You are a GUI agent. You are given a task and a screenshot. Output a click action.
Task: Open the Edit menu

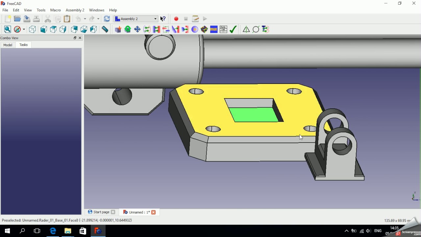tap(16, 10)
